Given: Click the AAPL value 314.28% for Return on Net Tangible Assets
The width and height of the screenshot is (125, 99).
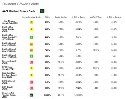Looking at the screenshot, I should click(47, 95).
